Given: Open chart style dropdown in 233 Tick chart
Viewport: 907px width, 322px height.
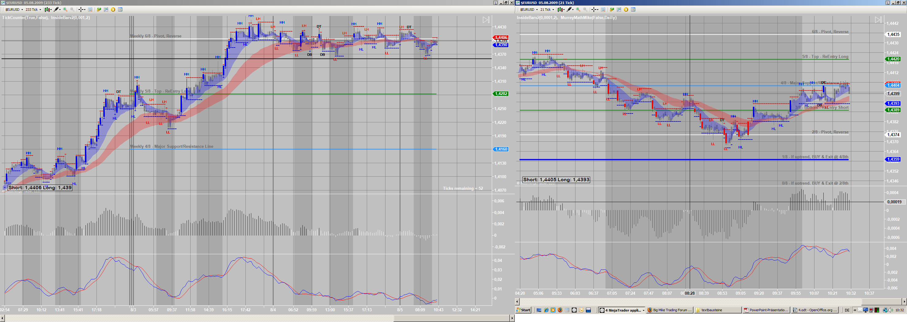Looking at the screenshot, I should (47, 10).
